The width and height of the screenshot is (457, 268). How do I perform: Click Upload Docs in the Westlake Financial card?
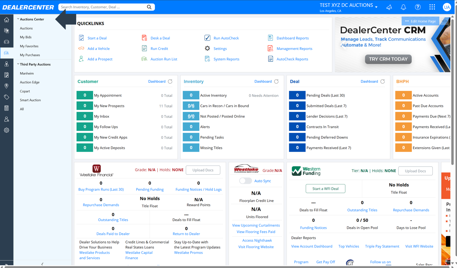coord(203,170)
